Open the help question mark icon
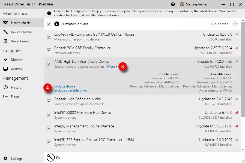The image size is (245, 163). [173, 4]
